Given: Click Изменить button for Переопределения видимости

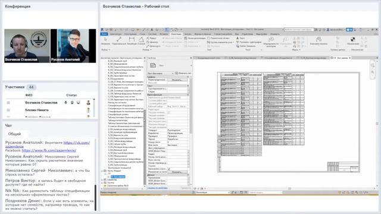Looking at the screenshot, I should [x=177, y=80].
